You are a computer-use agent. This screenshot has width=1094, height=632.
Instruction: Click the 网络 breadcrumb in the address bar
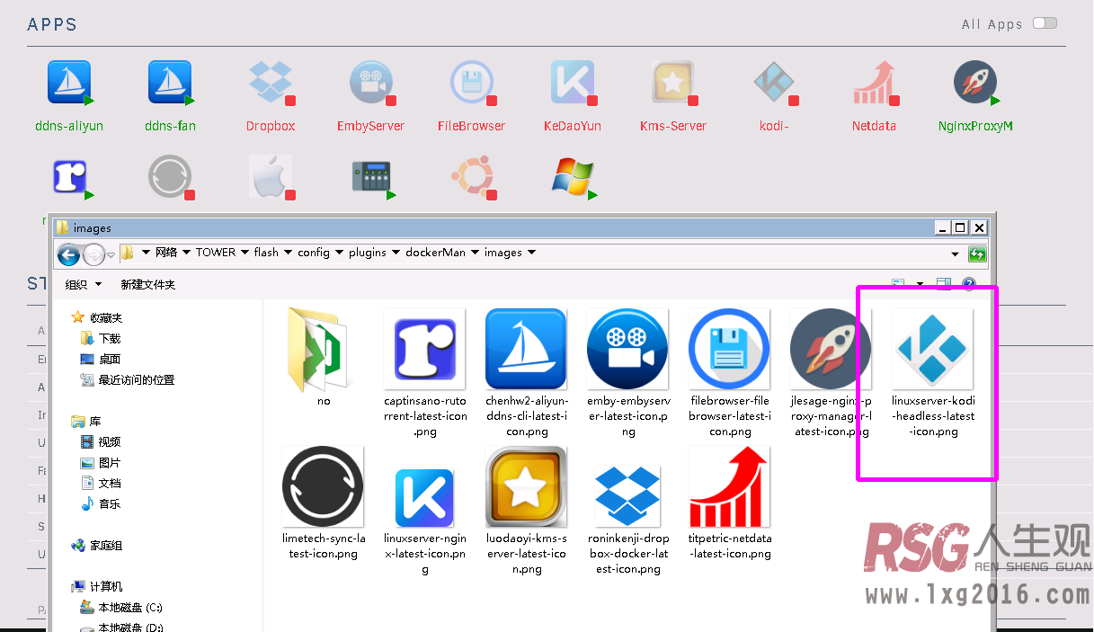coord(166,253)
